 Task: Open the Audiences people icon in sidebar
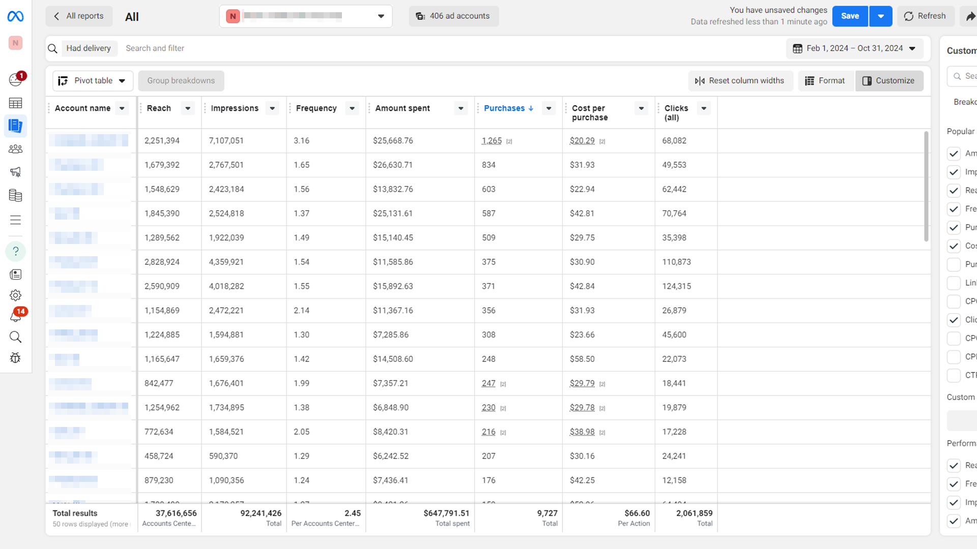[15, 149]
